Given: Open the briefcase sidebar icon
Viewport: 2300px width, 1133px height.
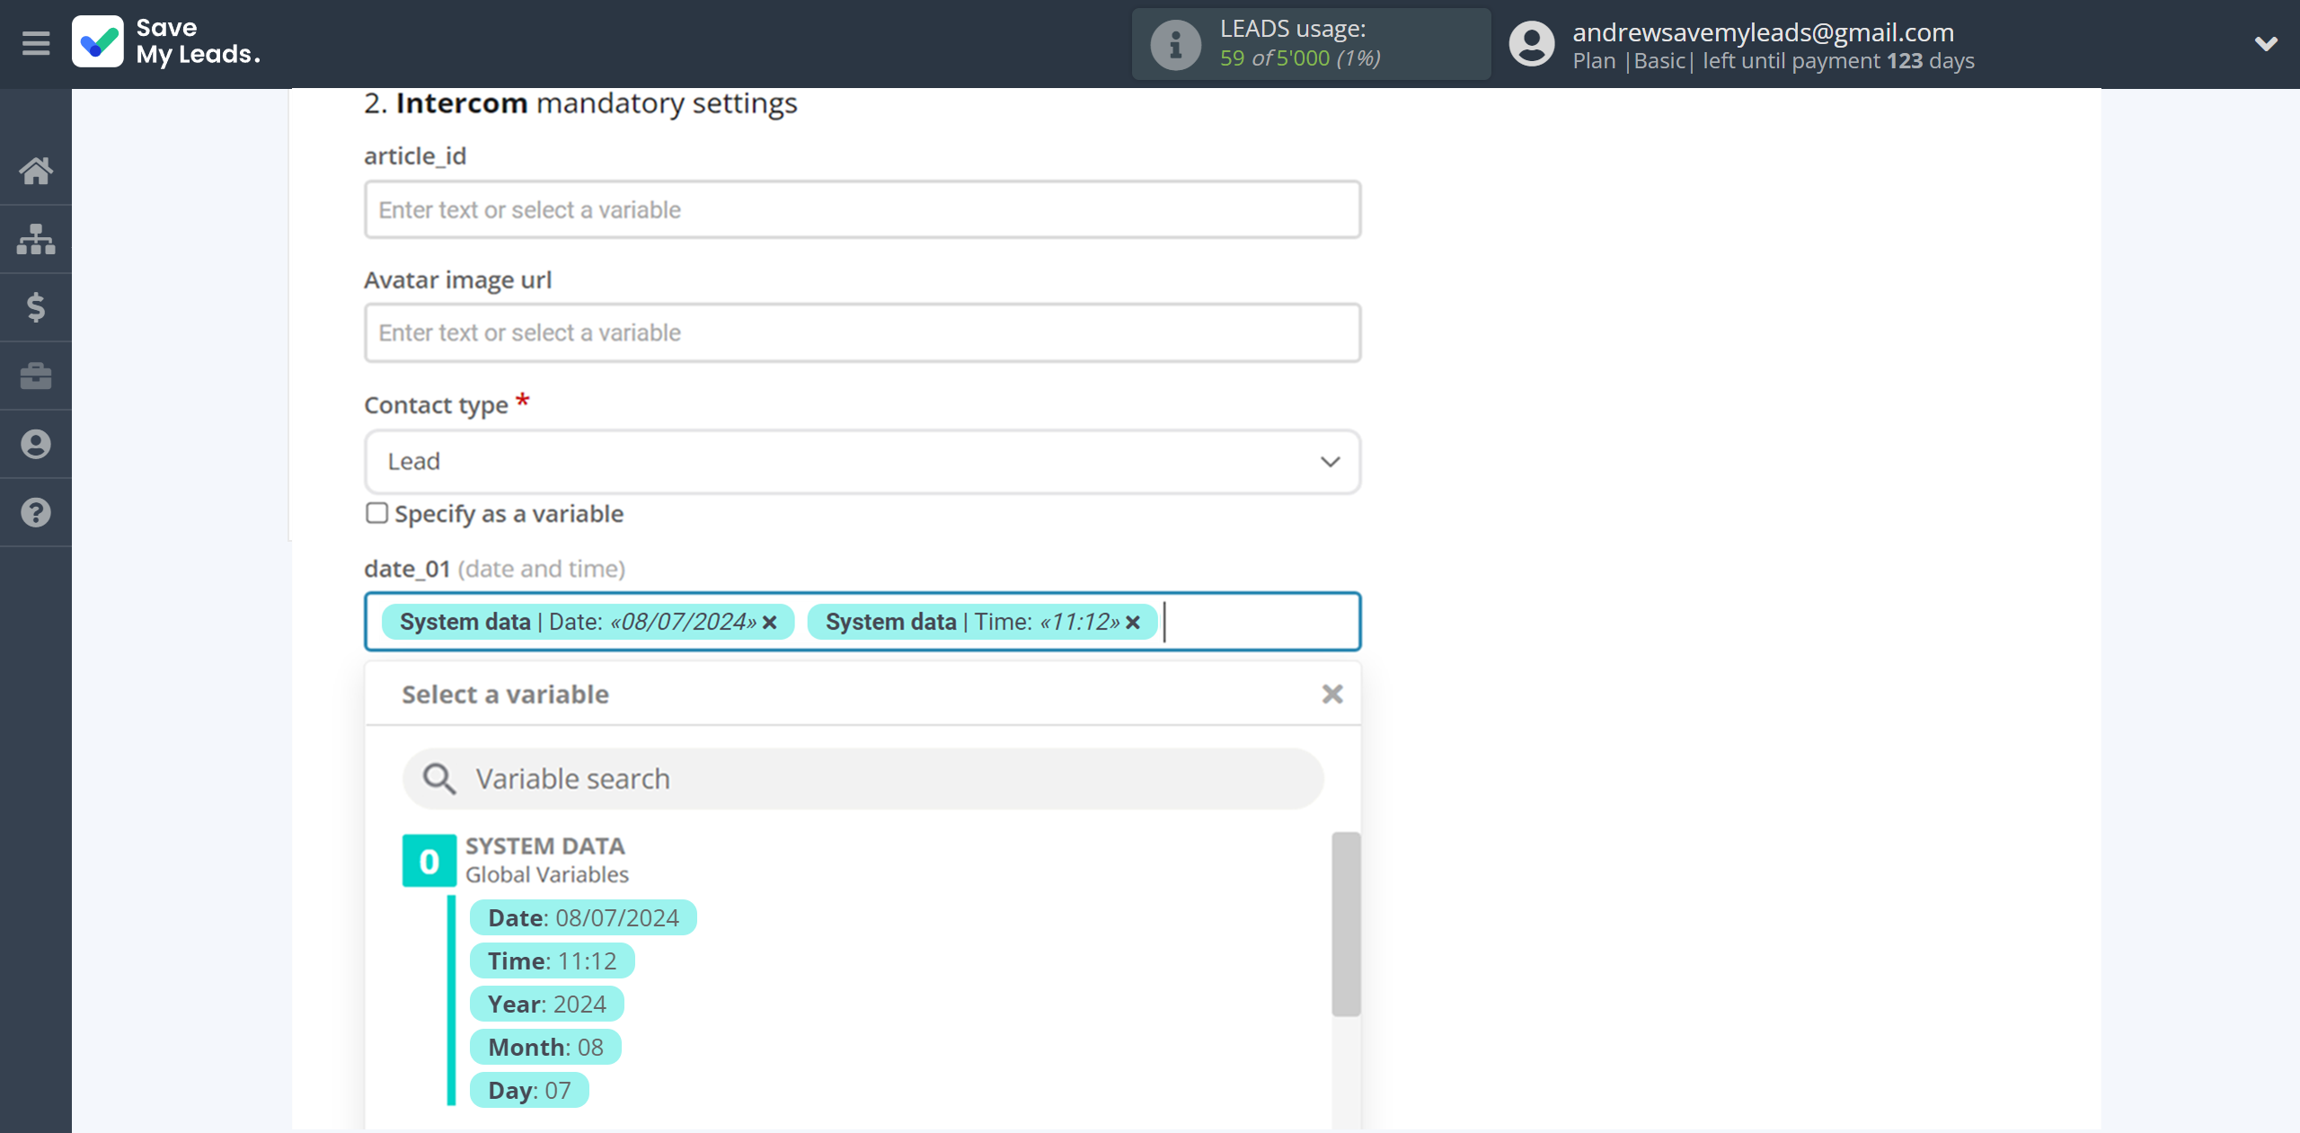Looking at the screenshot, I should point(36,376).
